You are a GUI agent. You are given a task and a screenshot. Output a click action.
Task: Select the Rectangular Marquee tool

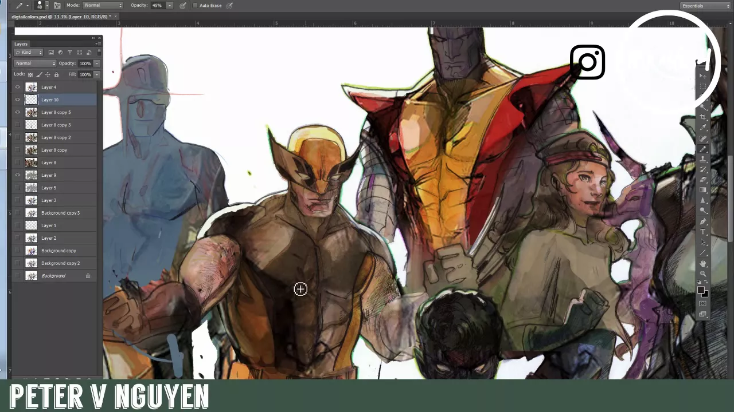(x=703, y=86)
